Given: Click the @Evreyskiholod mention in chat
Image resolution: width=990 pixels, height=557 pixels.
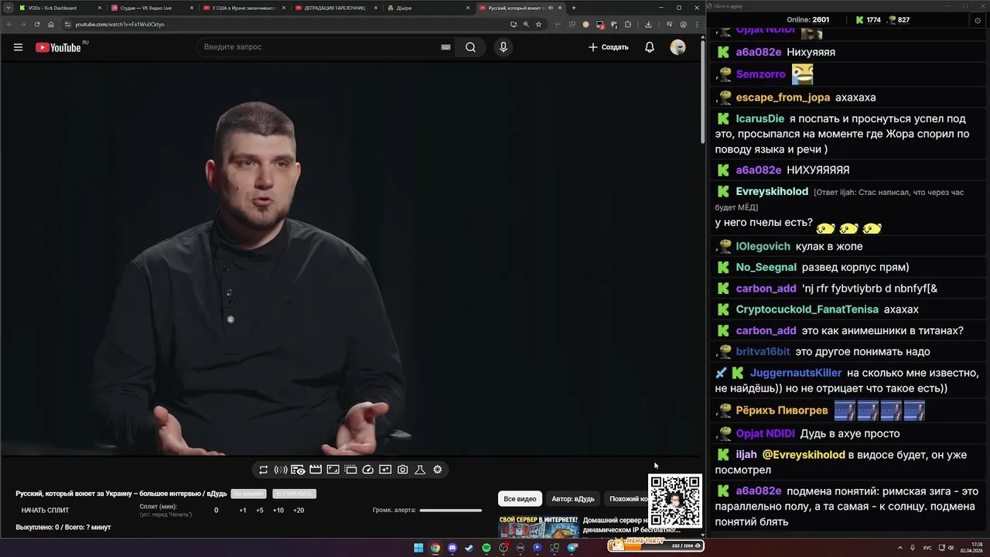Looking at the screenshot, I should (804, 455).
